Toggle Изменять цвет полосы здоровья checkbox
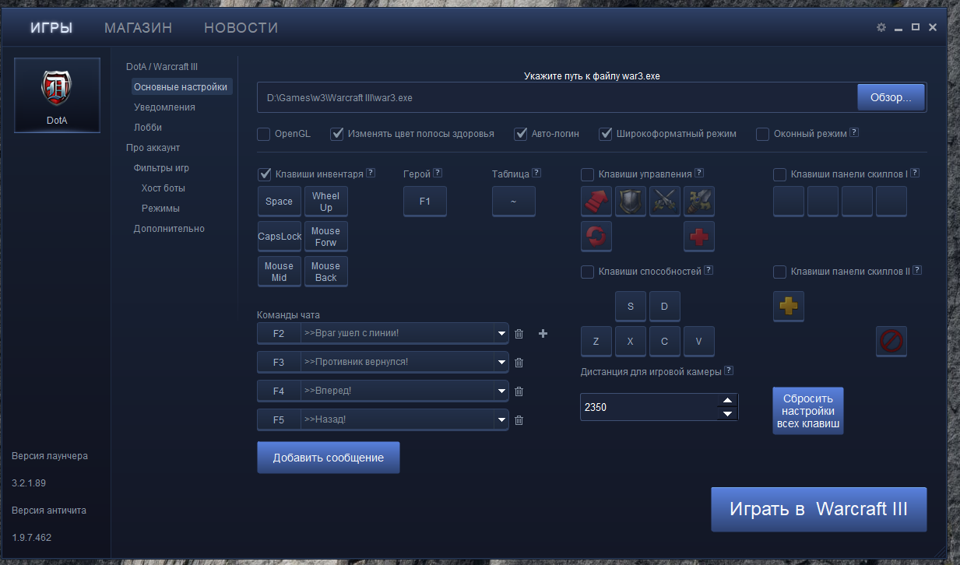960x565 pixels. (x=337, y=134)
